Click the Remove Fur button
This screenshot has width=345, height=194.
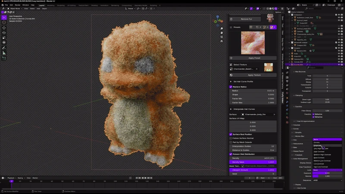click(x=245, y=19)
